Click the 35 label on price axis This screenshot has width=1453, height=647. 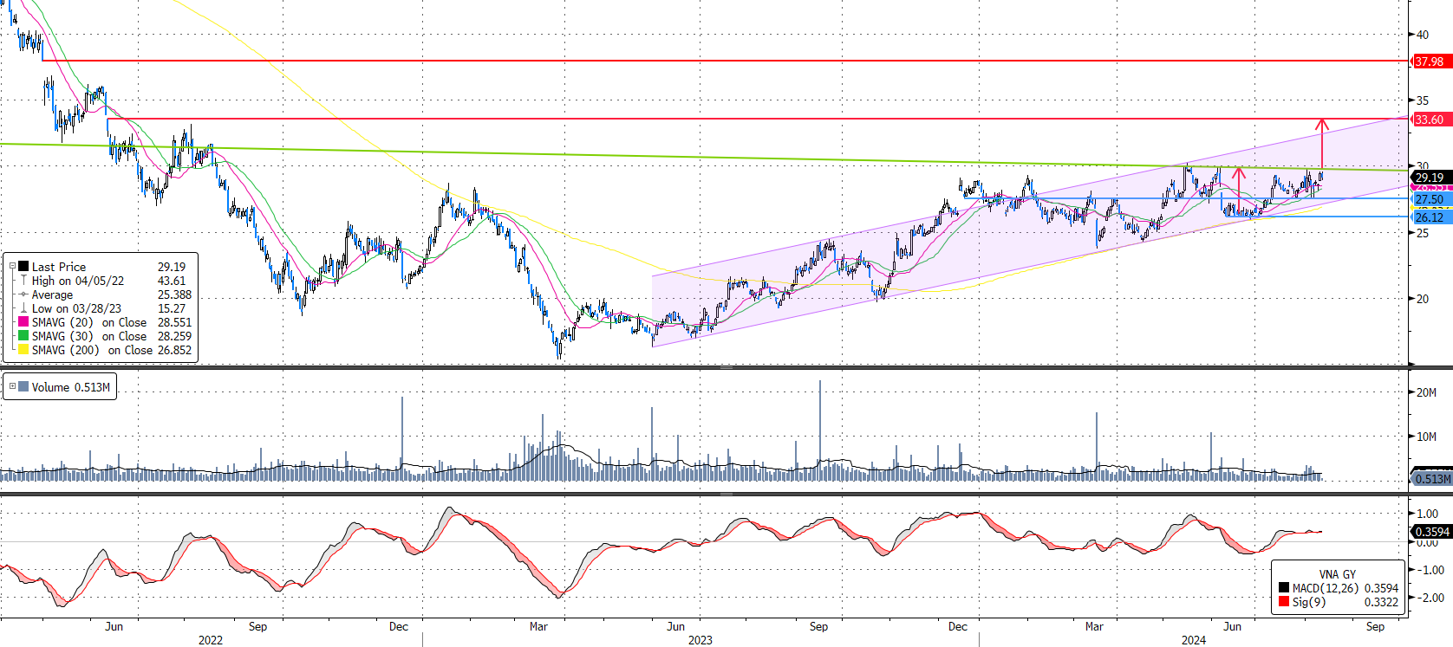(x=1423, y=100)
